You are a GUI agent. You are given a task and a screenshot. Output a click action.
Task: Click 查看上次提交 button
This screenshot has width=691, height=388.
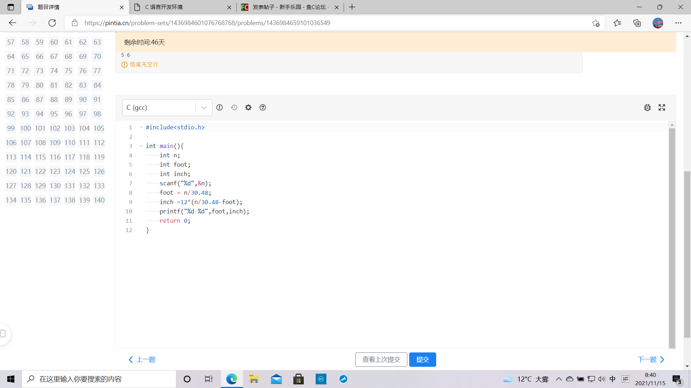click(381, 360)
